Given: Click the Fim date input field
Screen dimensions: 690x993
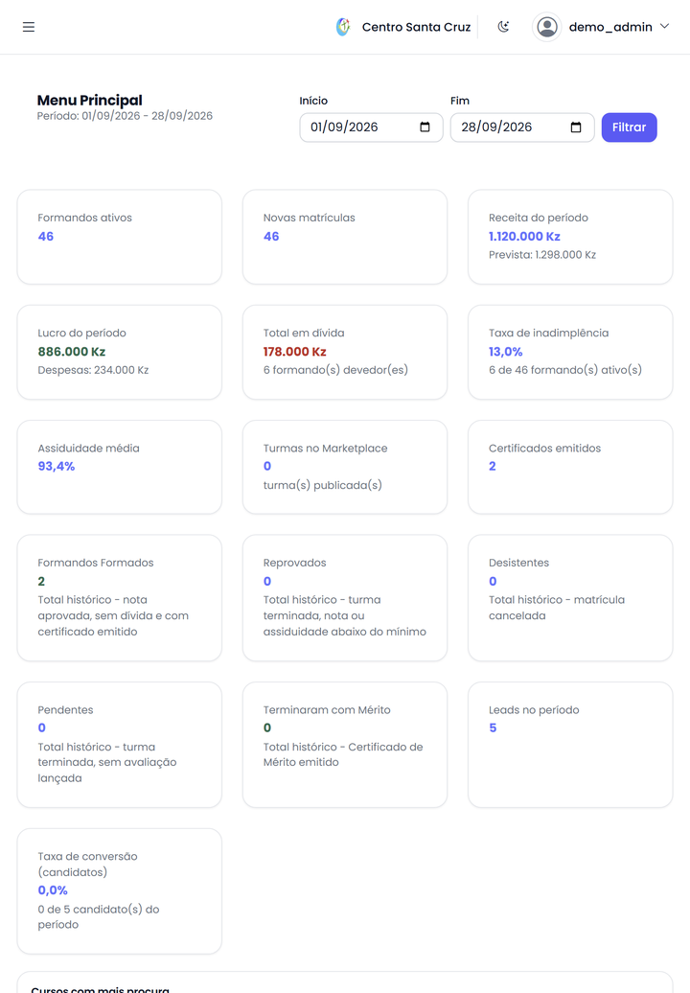Looking at the screenshot, I should point(521,127).
